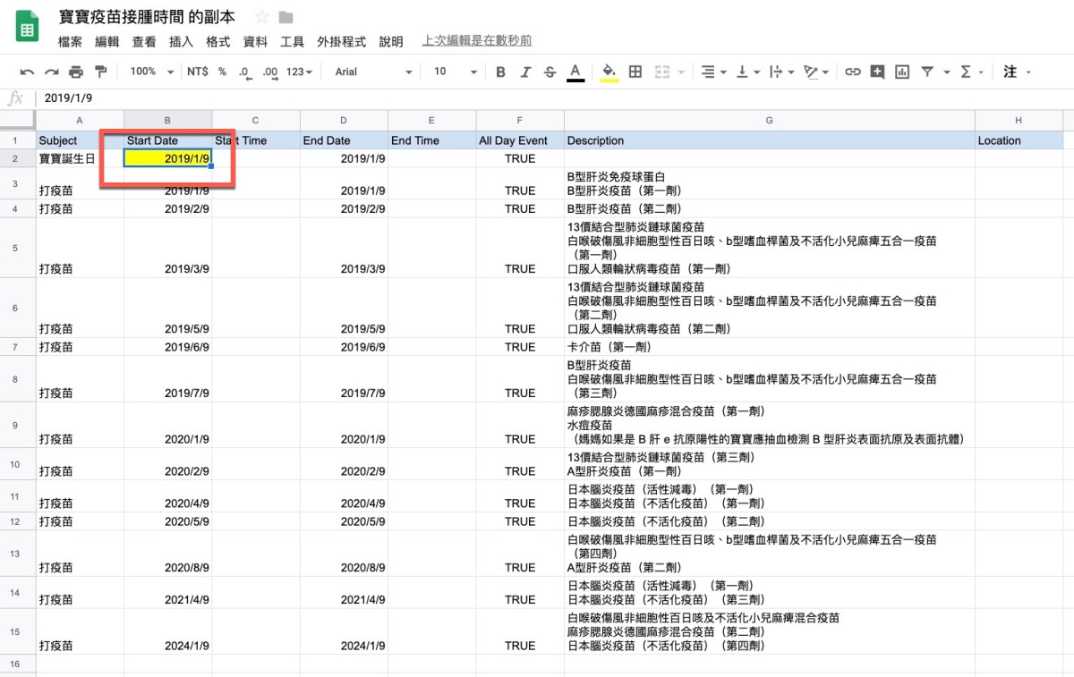Open the Arial font dropdown

click(x=373, y=72)
